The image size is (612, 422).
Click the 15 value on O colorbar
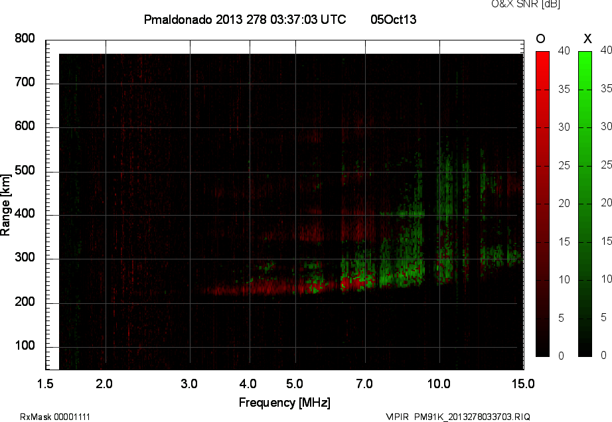564,242
